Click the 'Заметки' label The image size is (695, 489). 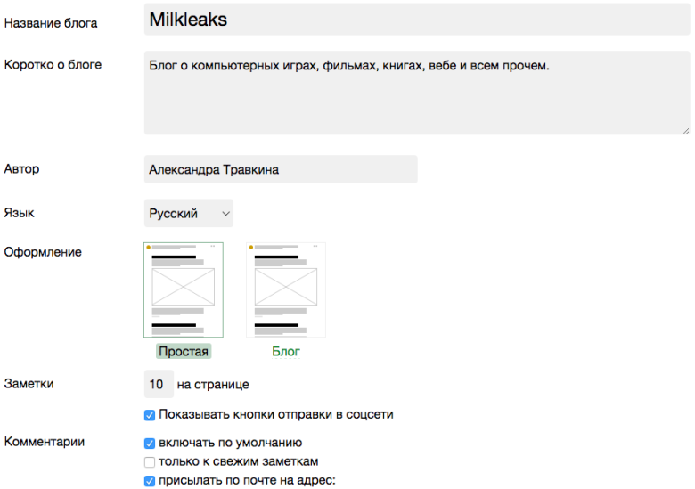pos(29,384)
